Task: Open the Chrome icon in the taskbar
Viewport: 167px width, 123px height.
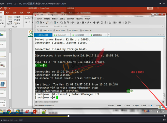Action: tap(9, 111)
